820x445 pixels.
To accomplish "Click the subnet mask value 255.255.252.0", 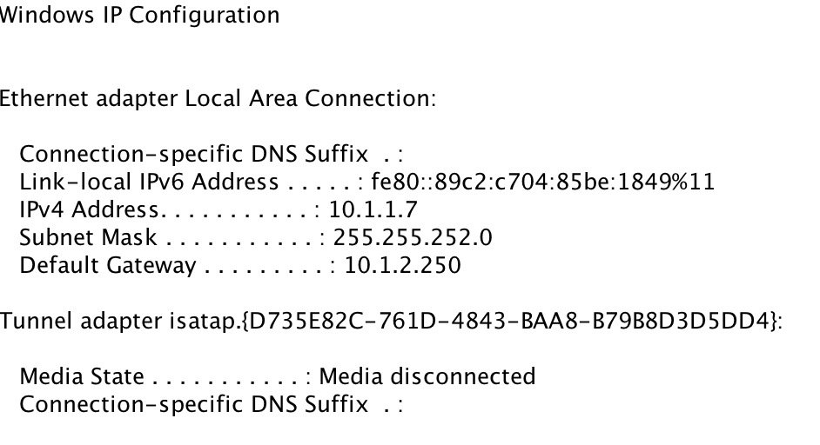I will (413, 237).
